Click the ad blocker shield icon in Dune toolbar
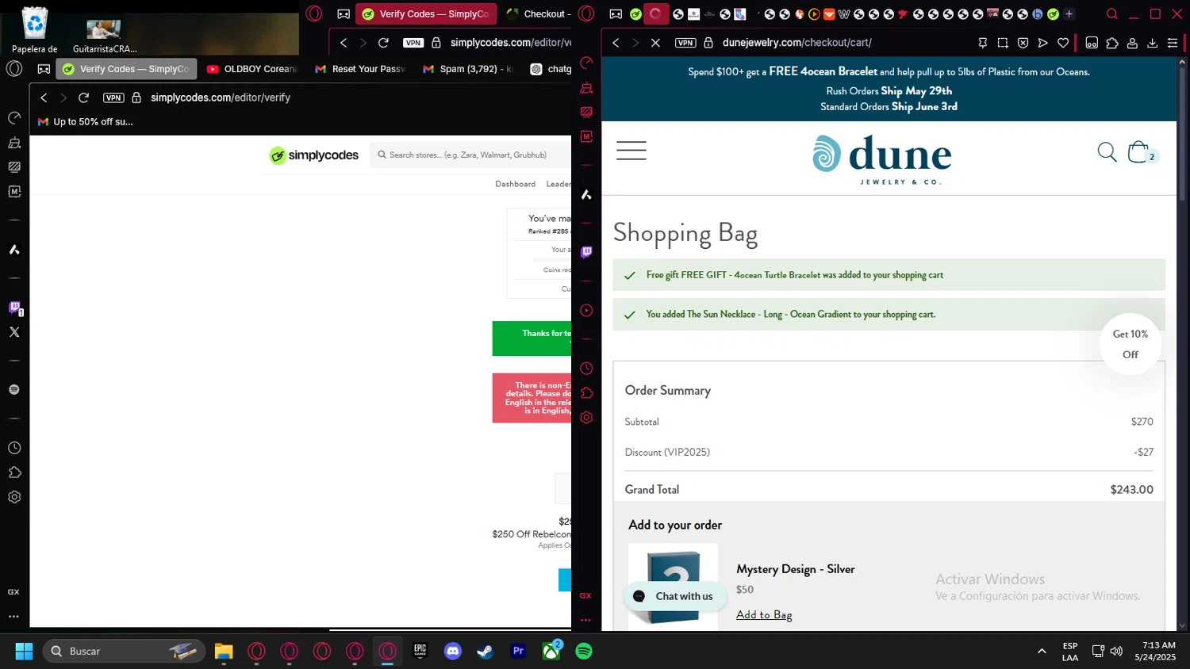 (1023, 43)
